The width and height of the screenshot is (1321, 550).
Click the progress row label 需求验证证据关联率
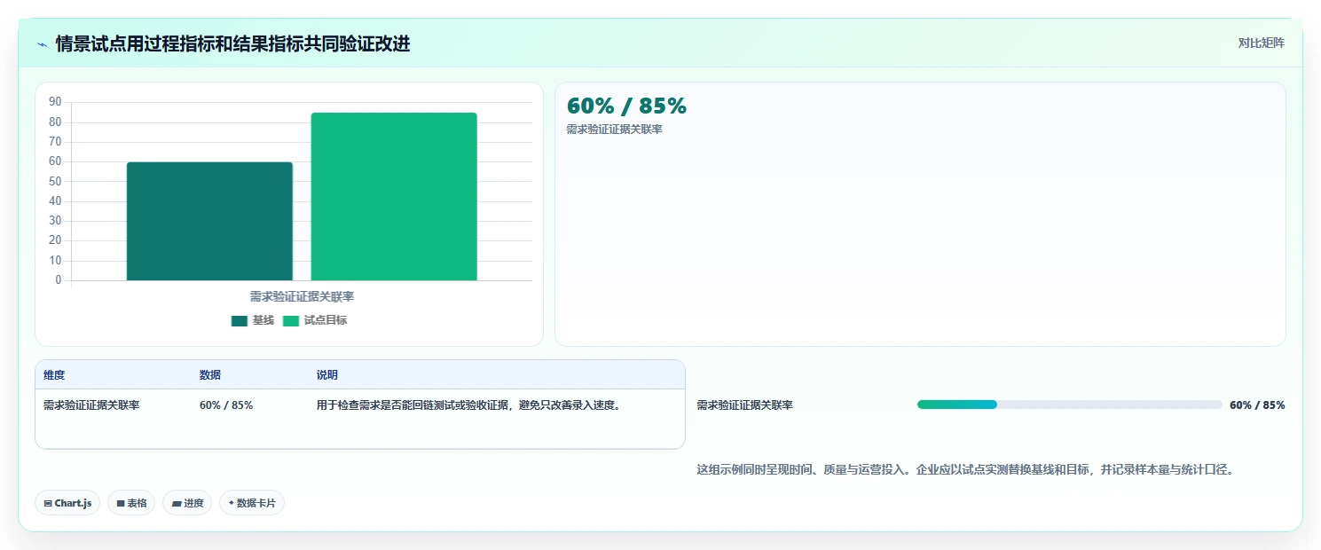[x=744, y=405]
